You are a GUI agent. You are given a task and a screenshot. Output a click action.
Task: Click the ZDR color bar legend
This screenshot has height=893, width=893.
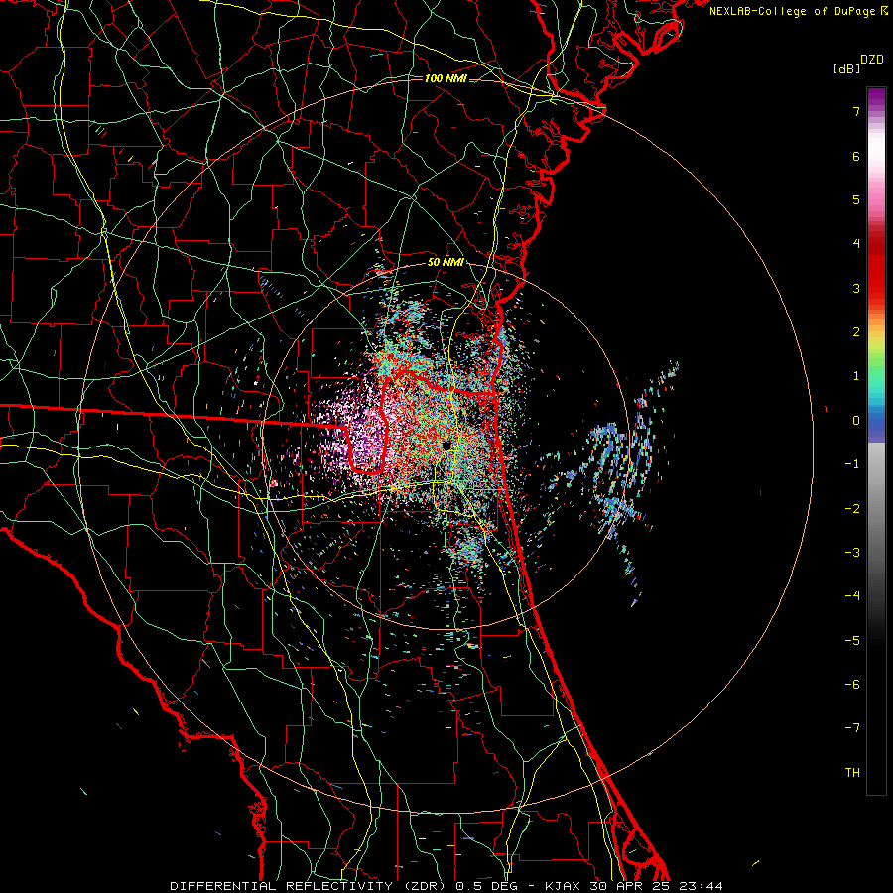tap(876, 442)
